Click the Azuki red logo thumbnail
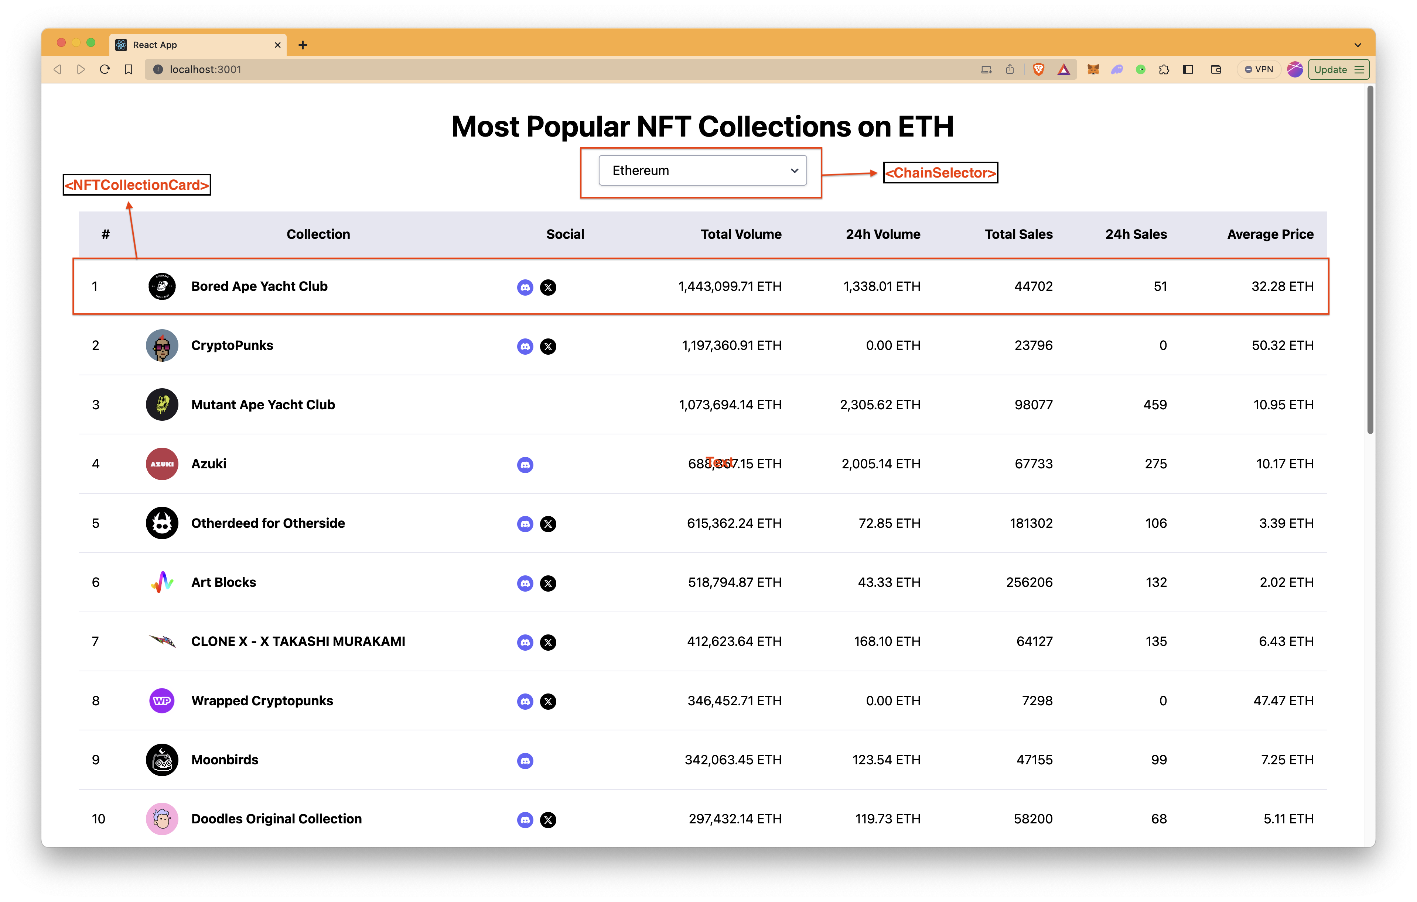The height and width of the screenshot is (902, 1417). tap(162, 464)
